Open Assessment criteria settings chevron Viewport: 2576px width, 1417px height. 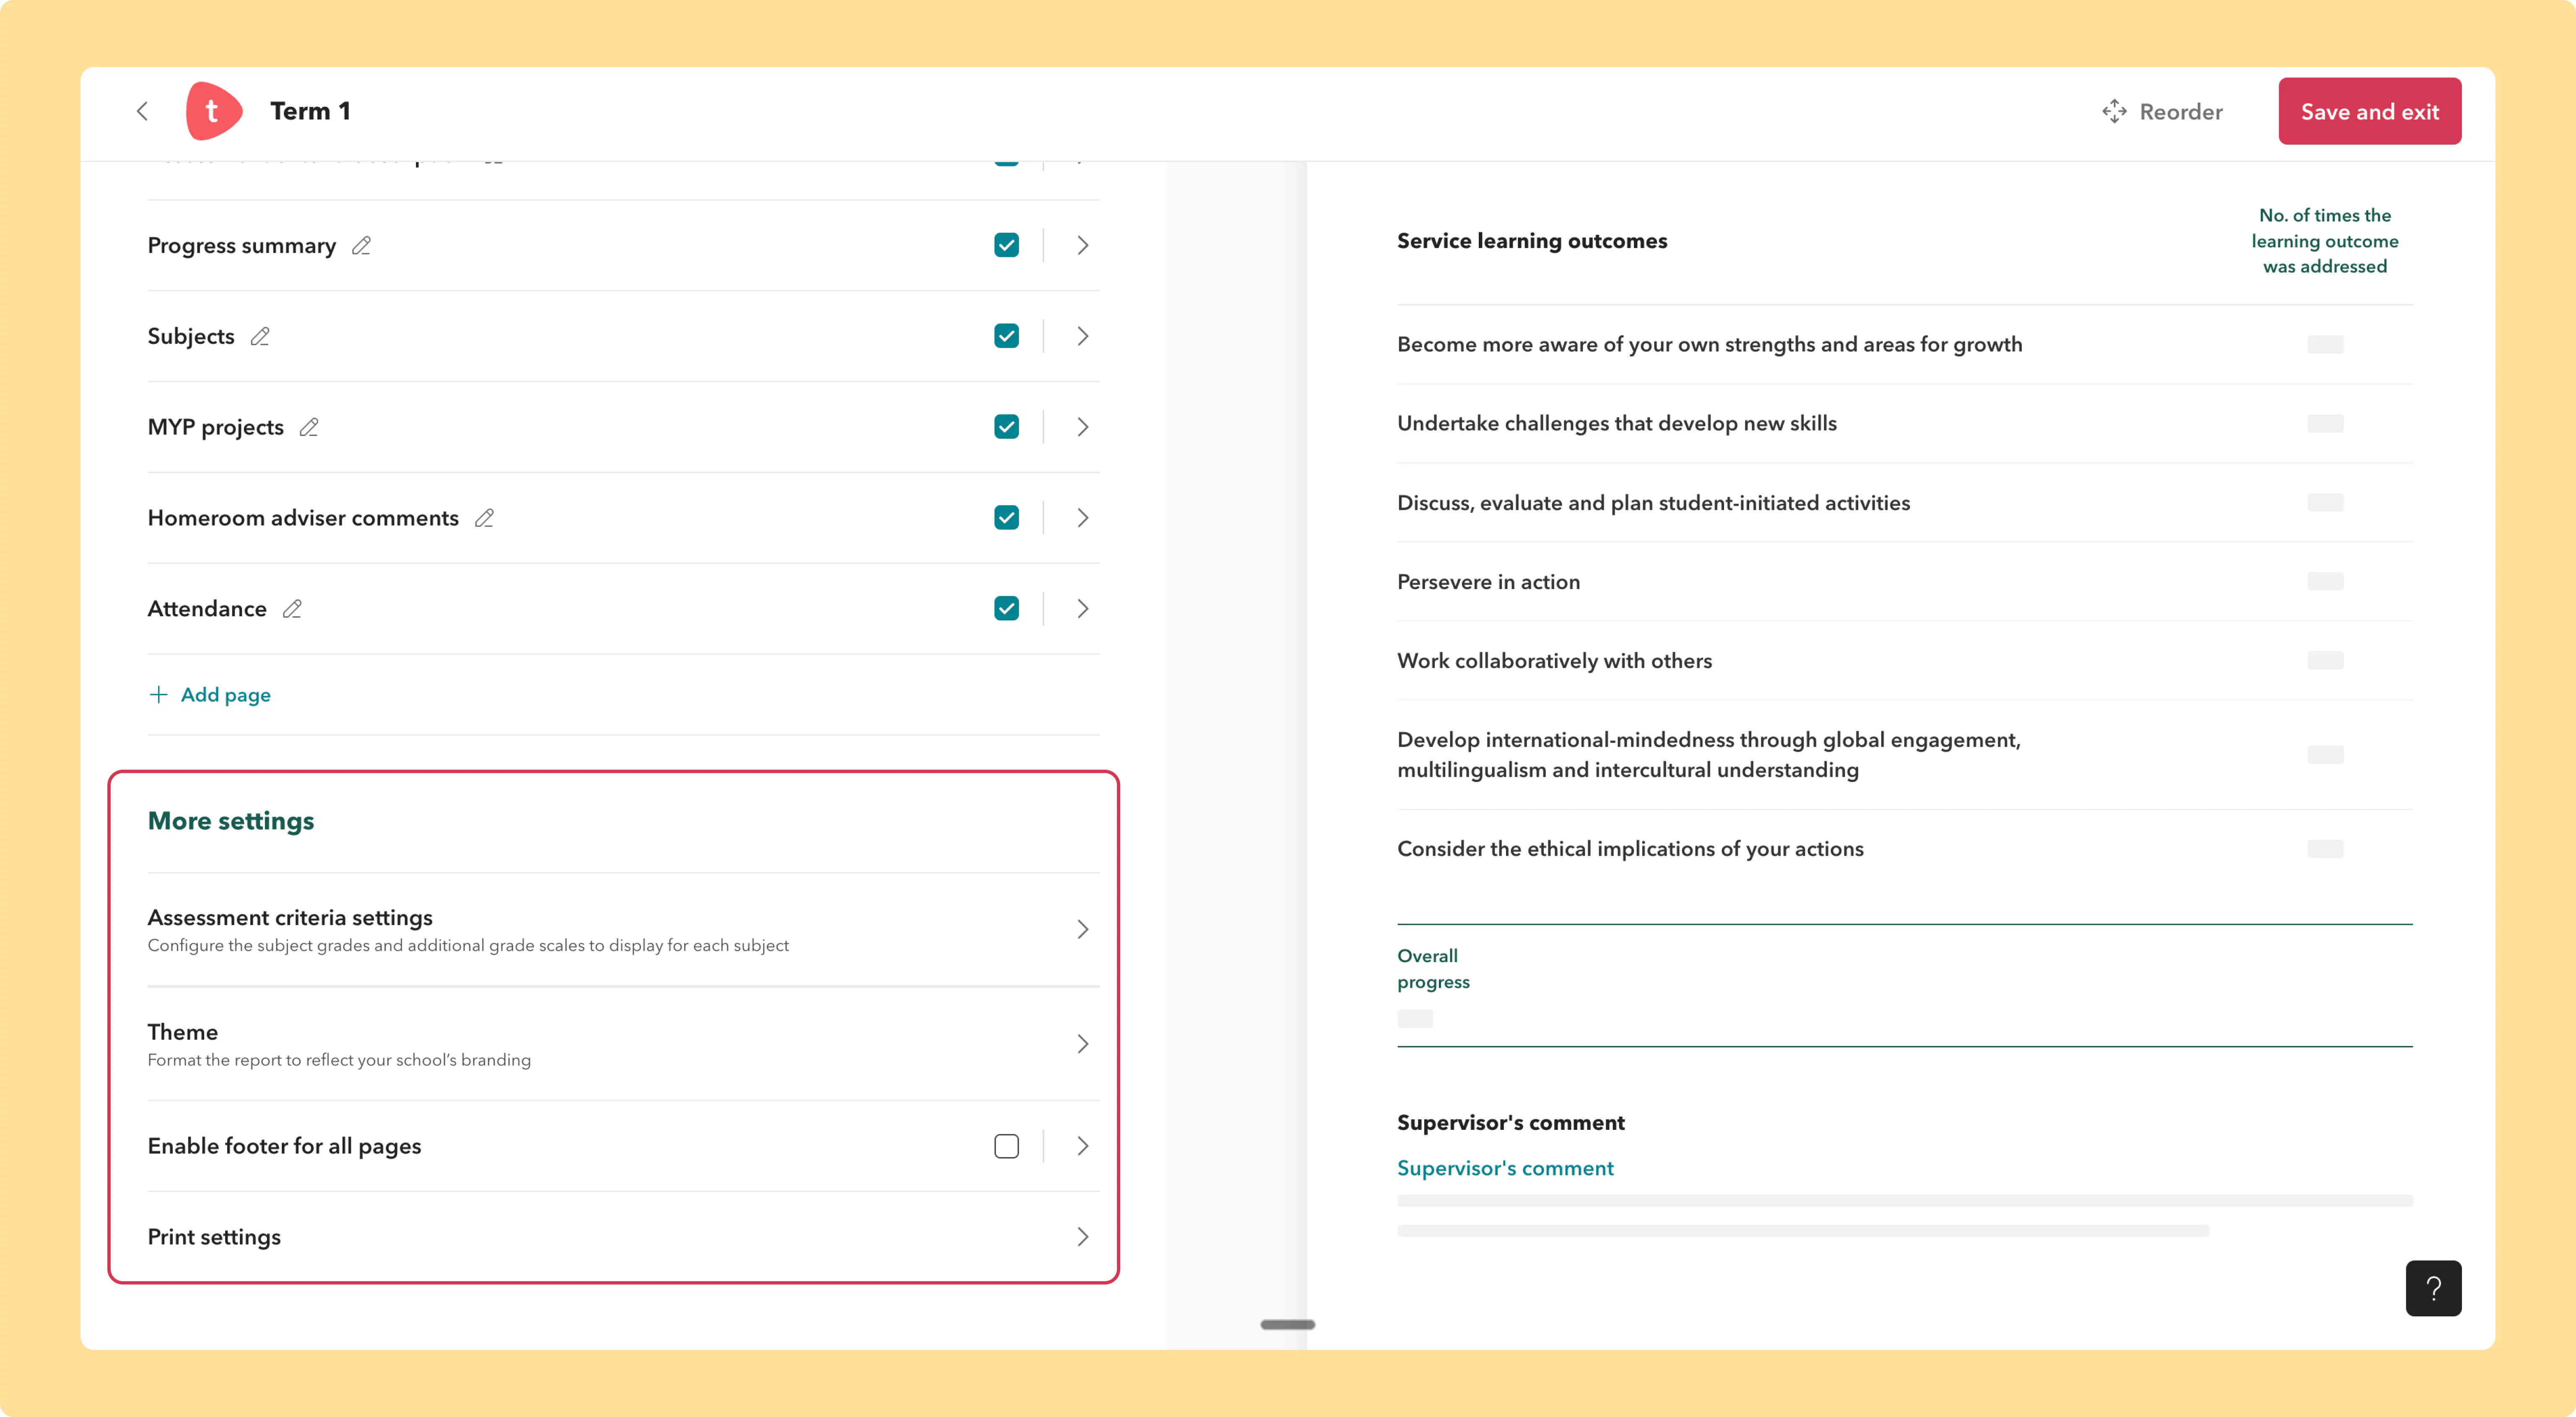(x=1083, y=930)
